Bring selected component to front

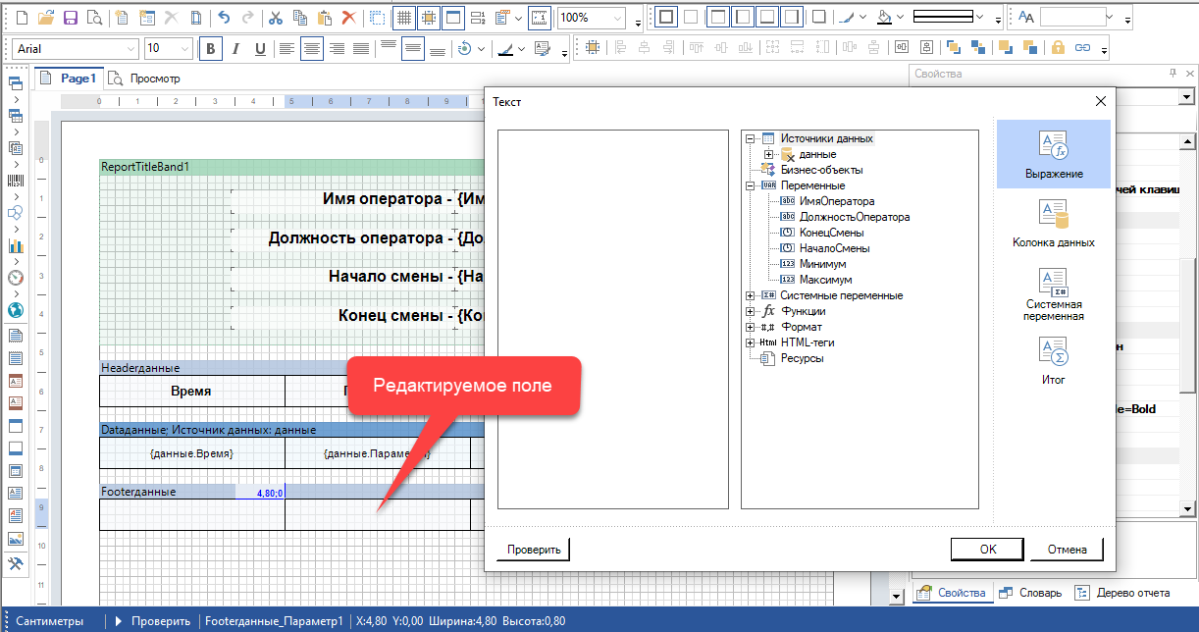point(952,47)
